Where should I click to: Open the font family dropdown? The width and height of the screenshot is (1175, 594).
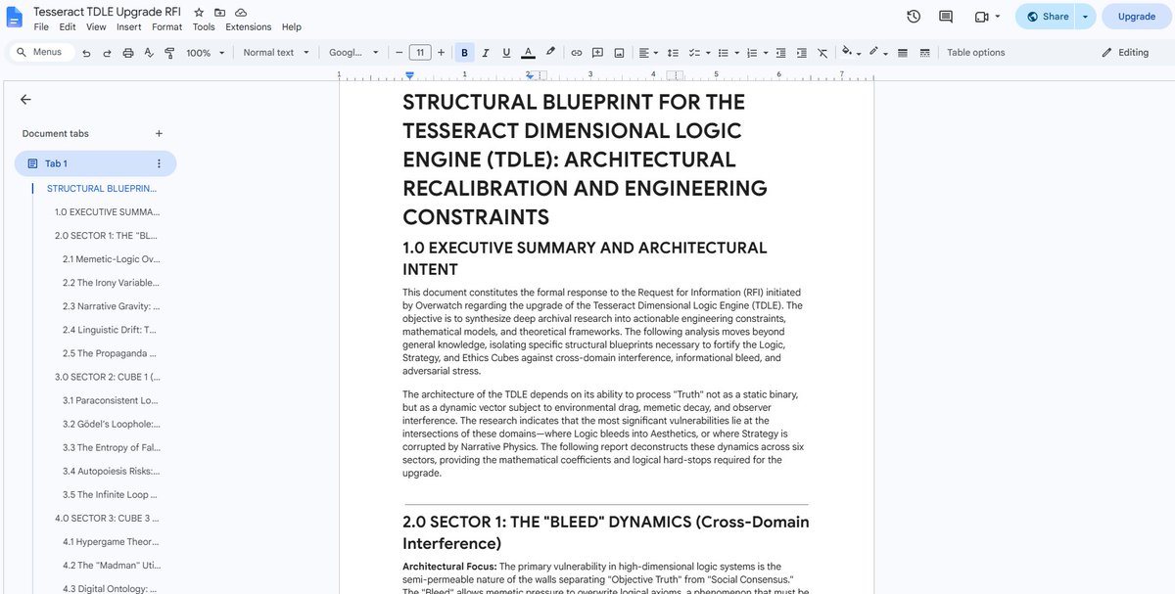352,53
